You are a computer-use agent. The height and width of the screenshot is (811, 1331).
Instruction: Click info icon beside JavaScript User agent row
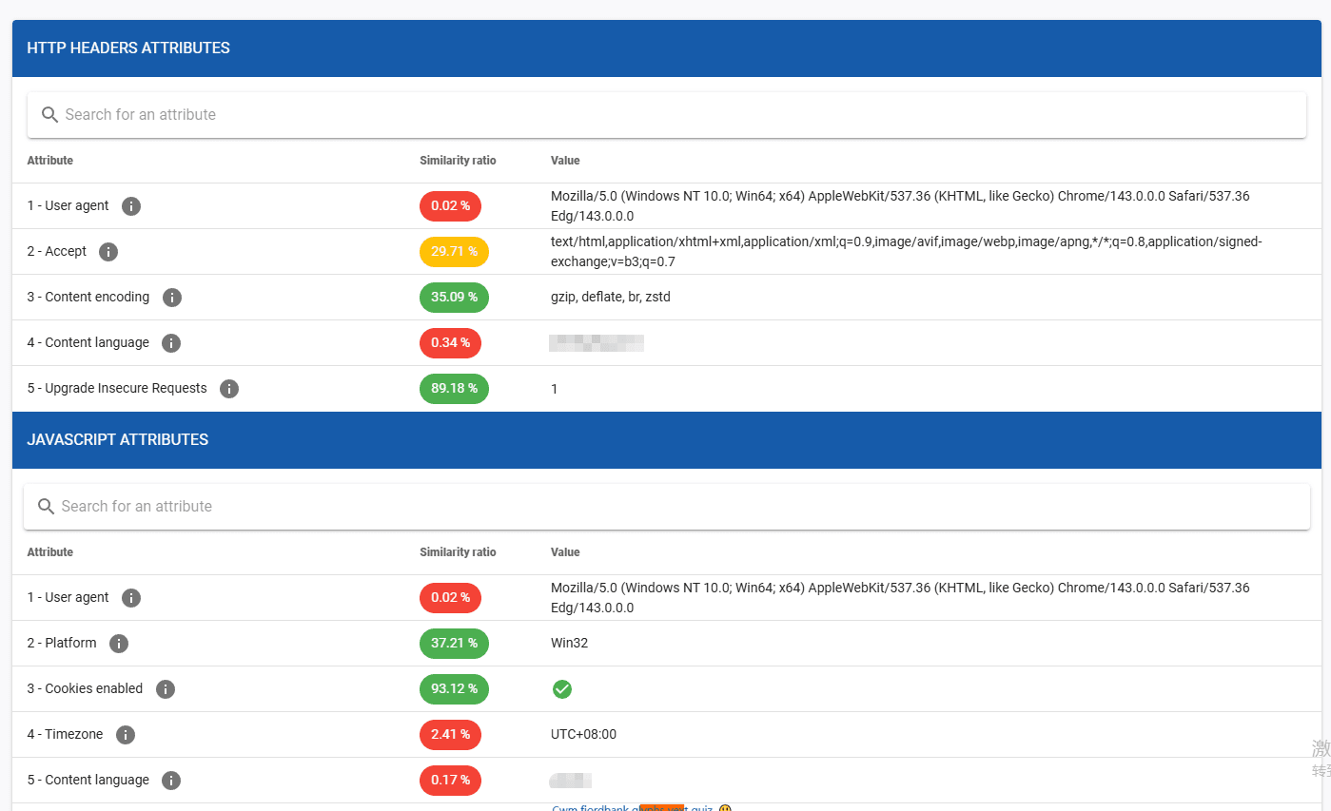click(131, 598)
